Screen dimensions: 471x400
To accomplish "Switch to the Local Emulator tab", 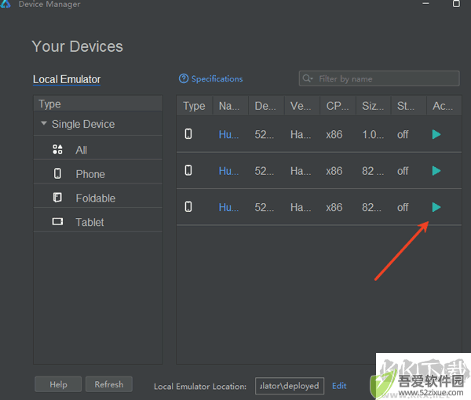I will [x=67, y=79].
